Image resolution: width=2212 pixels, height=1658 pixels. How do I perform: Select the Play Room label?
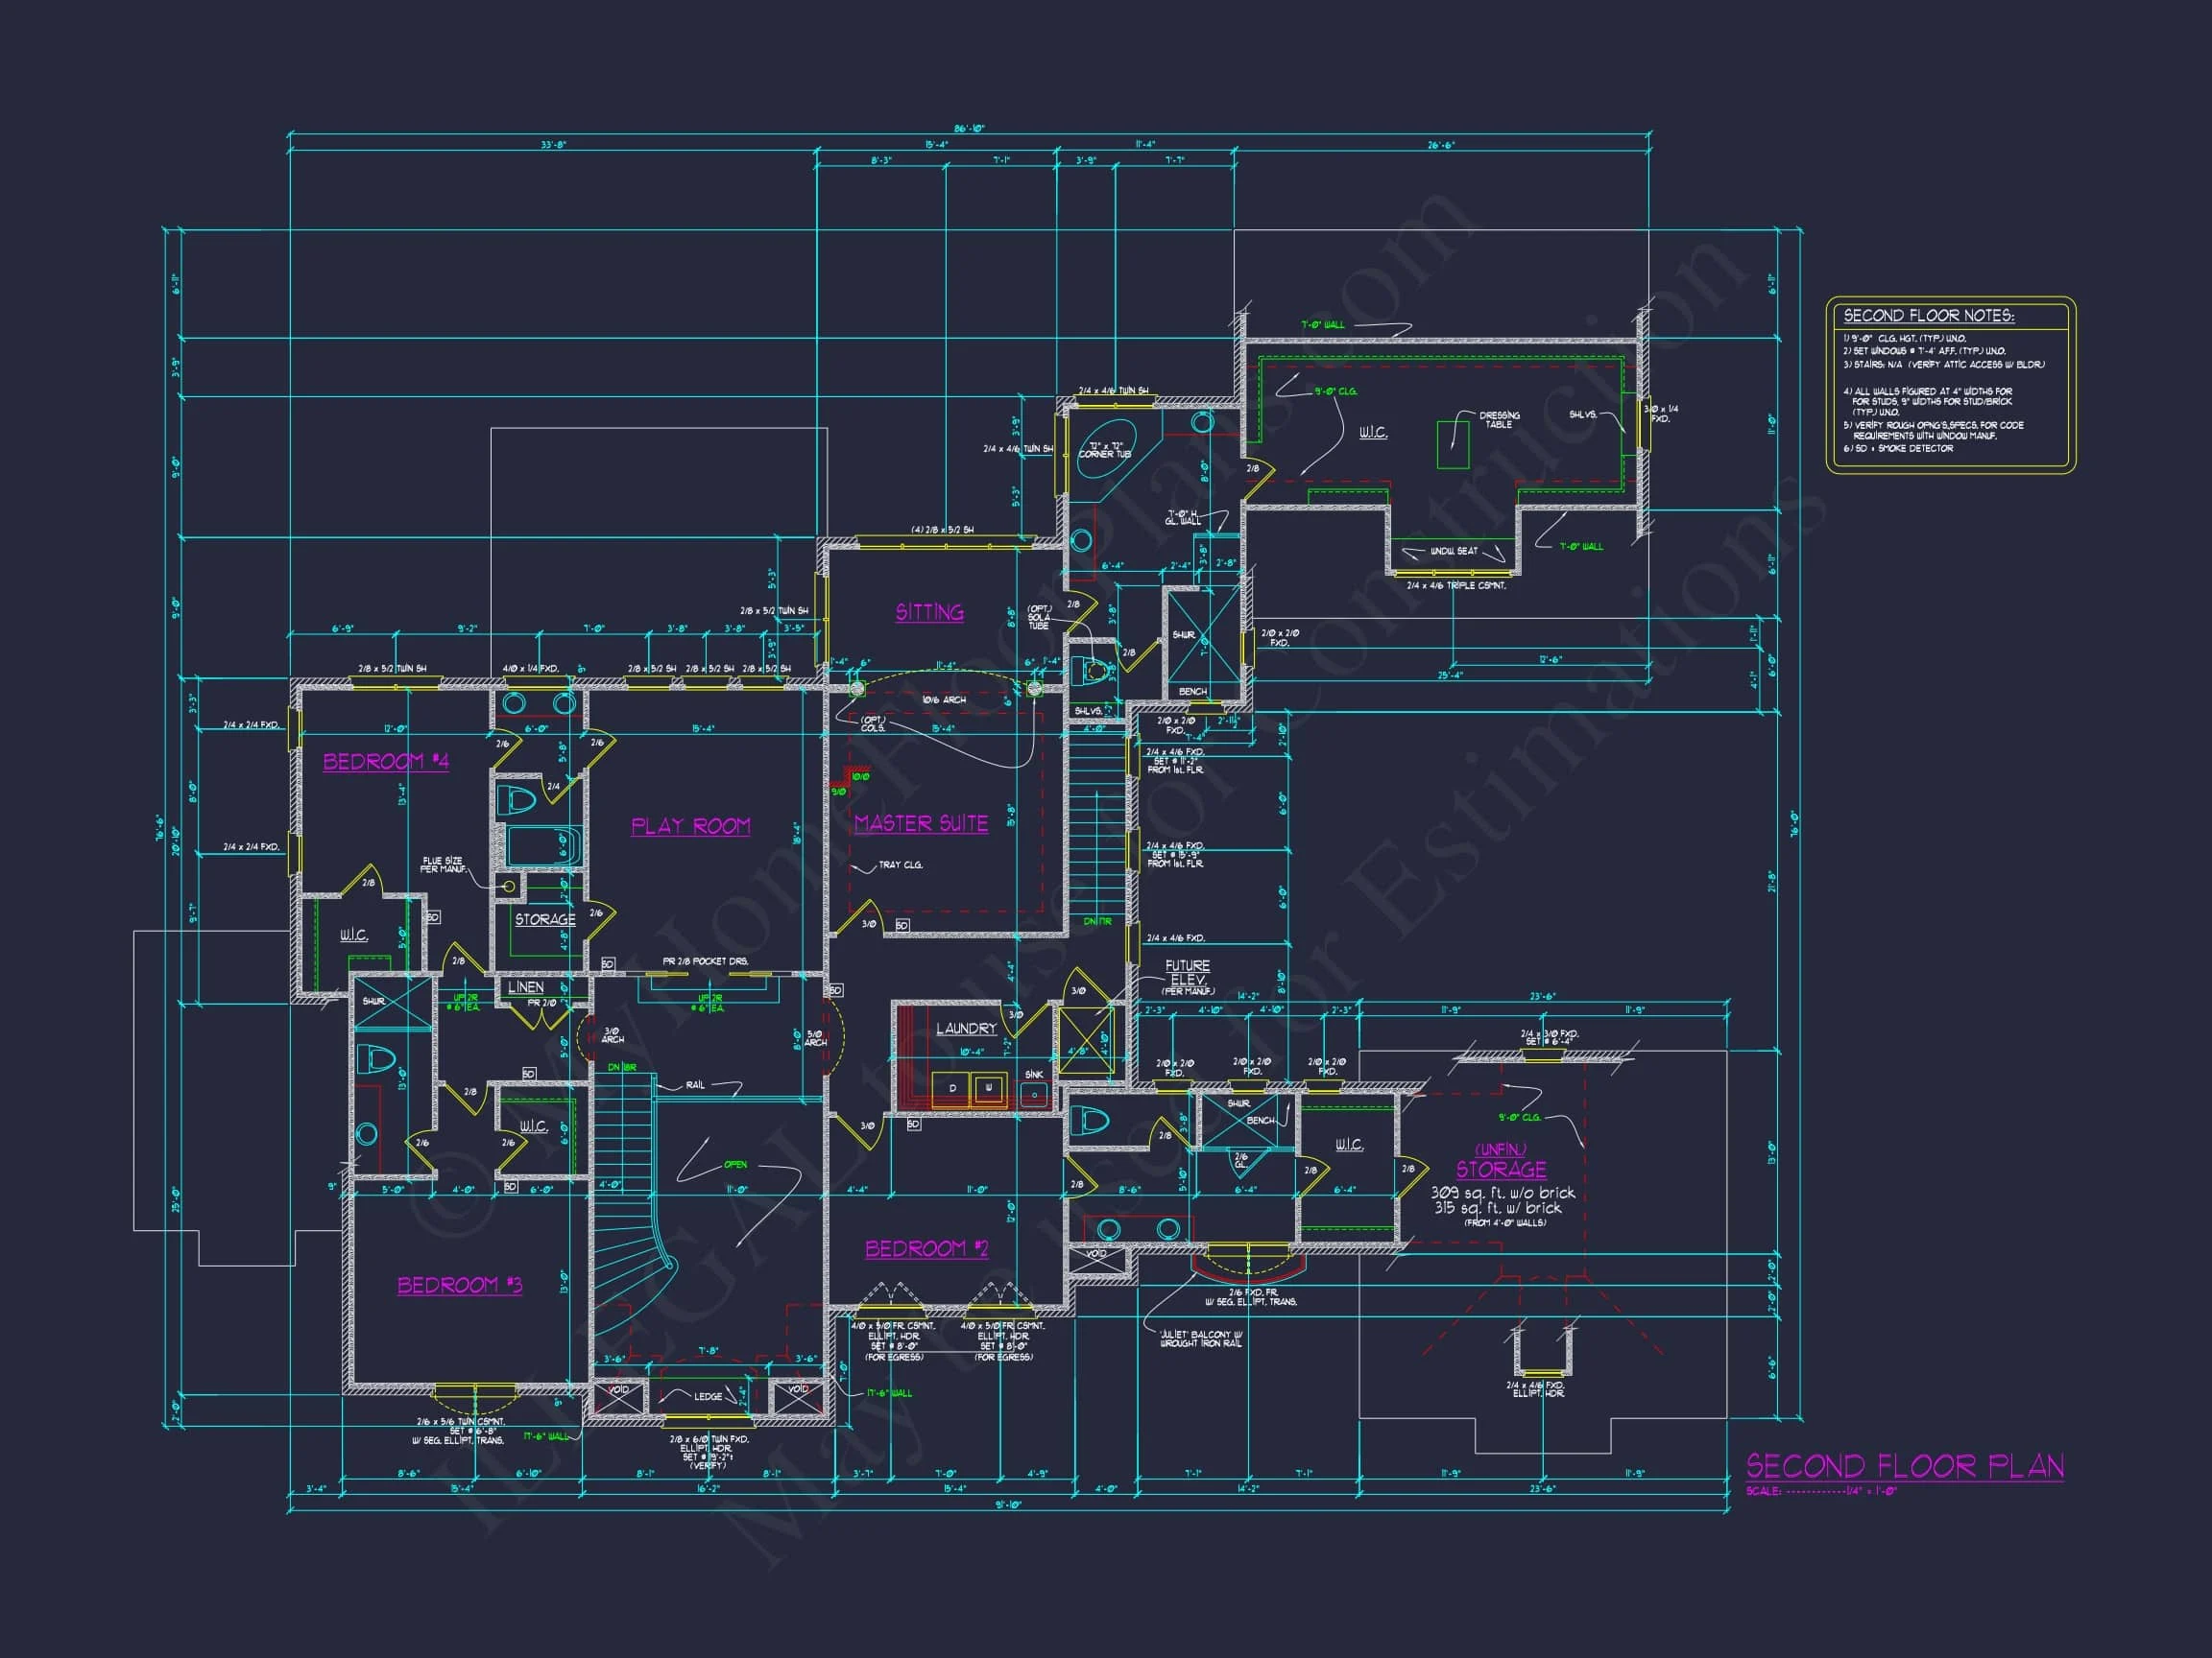pyautogui.click(x=690, y=826)
